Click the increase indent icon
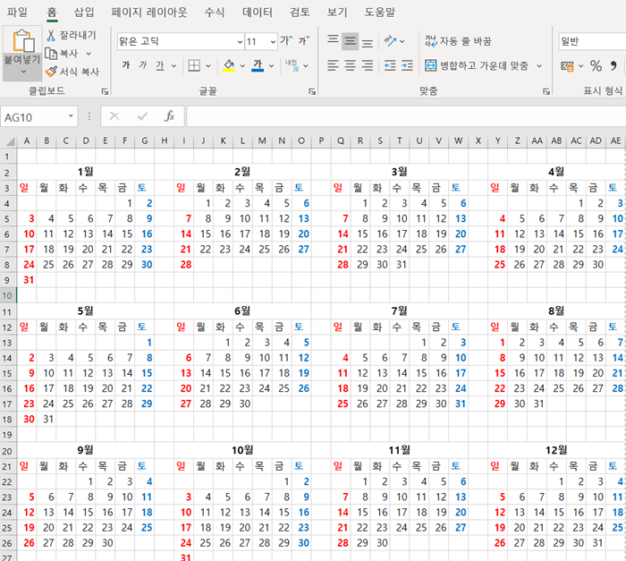The height and width of the screenshot is (561, 626). [x=407, y=65]
